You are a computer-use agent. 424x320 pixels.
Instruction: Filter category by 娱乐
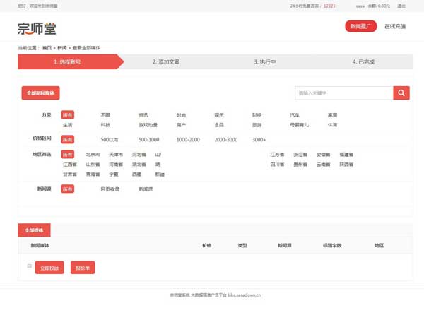(x=219, y=115)
